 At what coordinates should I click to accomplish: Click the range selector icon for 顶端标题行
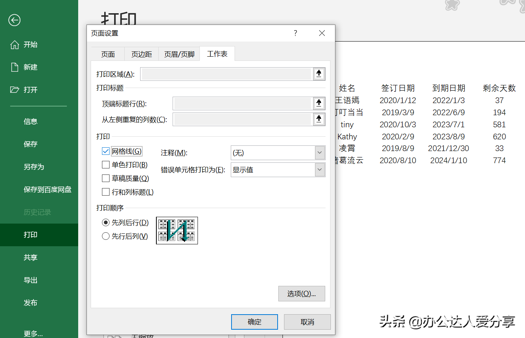[319, 103]
